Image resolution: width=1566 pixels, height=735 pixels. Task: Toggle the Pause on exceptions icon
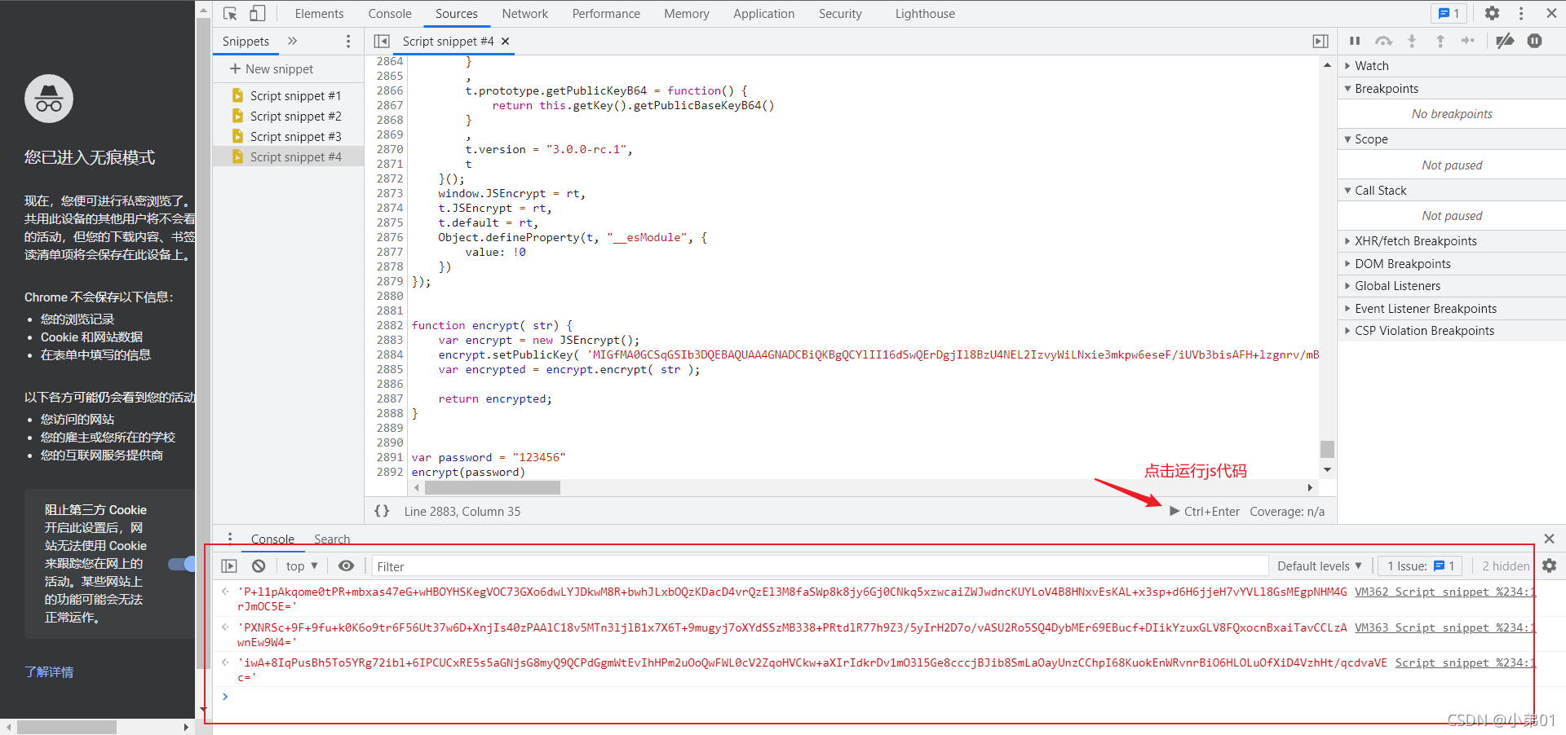pyautogui.click(x=1535, y=41)
